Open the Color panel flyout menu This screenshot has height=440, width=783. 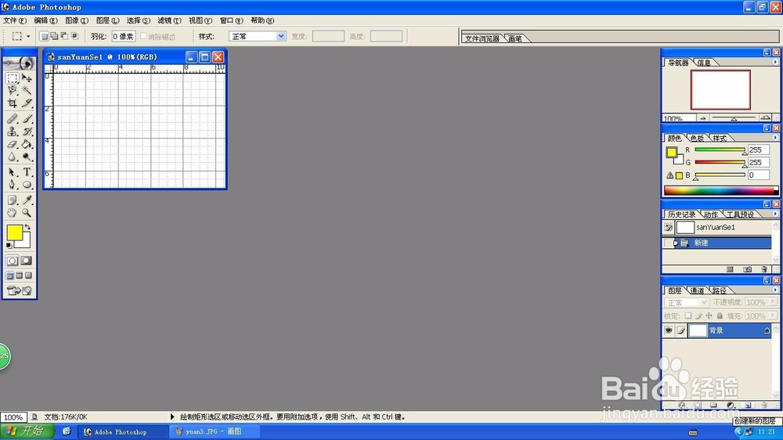click(775, 138)
